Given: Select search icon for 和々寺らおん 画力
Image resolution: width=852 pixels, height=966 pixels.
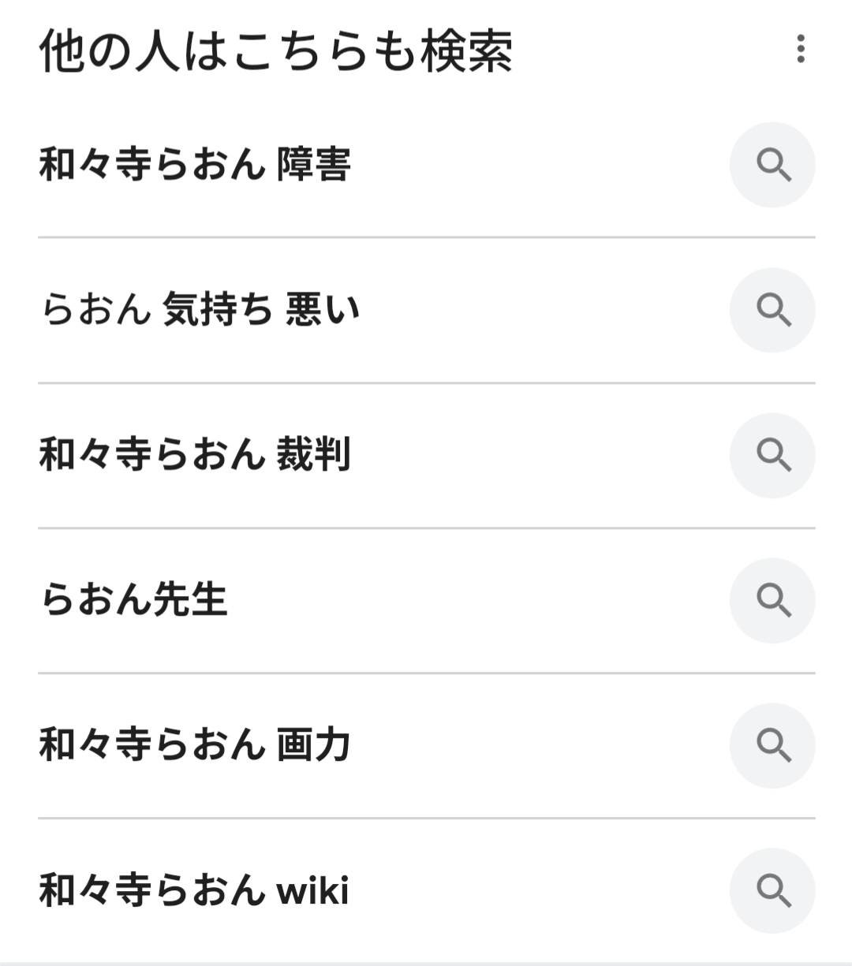Looking at the screenshot, I should coord(772,745).
